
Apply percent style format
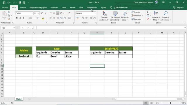click(x=83, y=18)
